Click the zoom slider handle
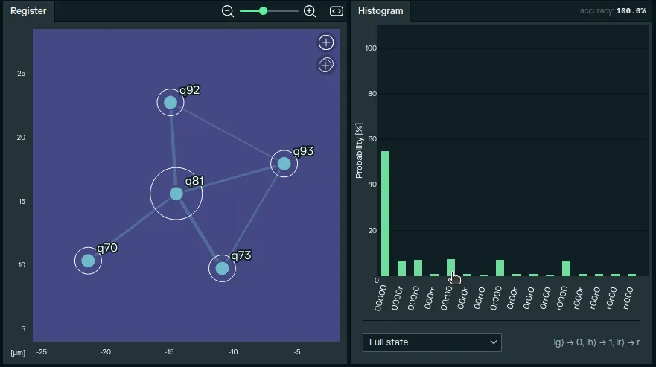The width and height of the screenshot is (656, 367). coord(263,11)
